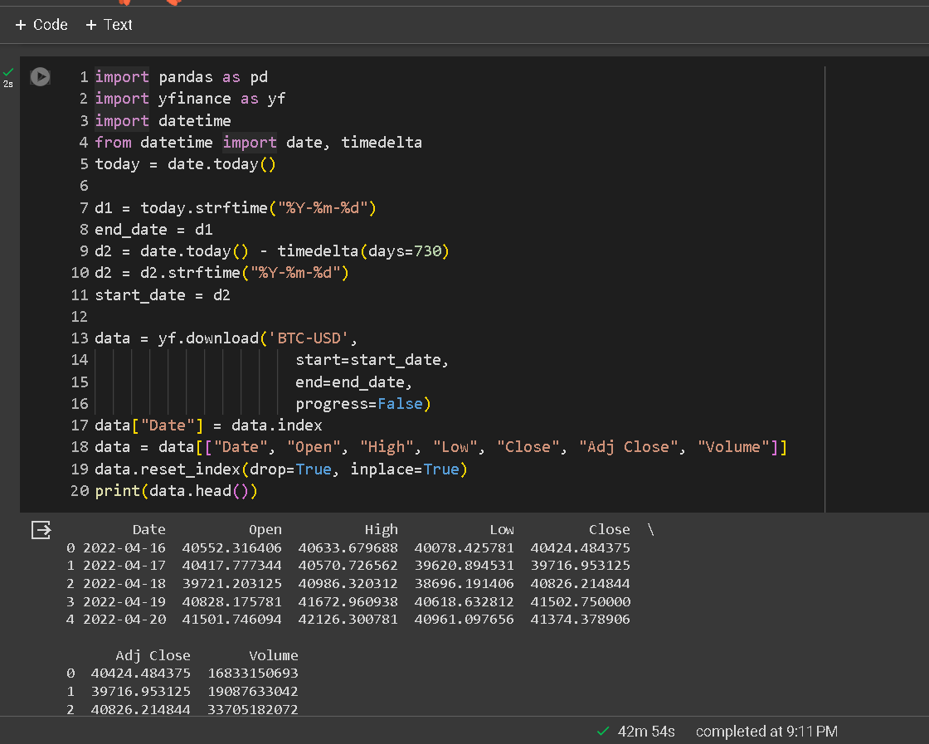Click the 42m 54s runtime indicator

[x=646, y=732]
